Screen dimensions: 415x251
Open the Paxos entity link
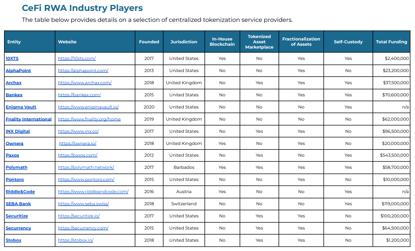click(13, 155)
